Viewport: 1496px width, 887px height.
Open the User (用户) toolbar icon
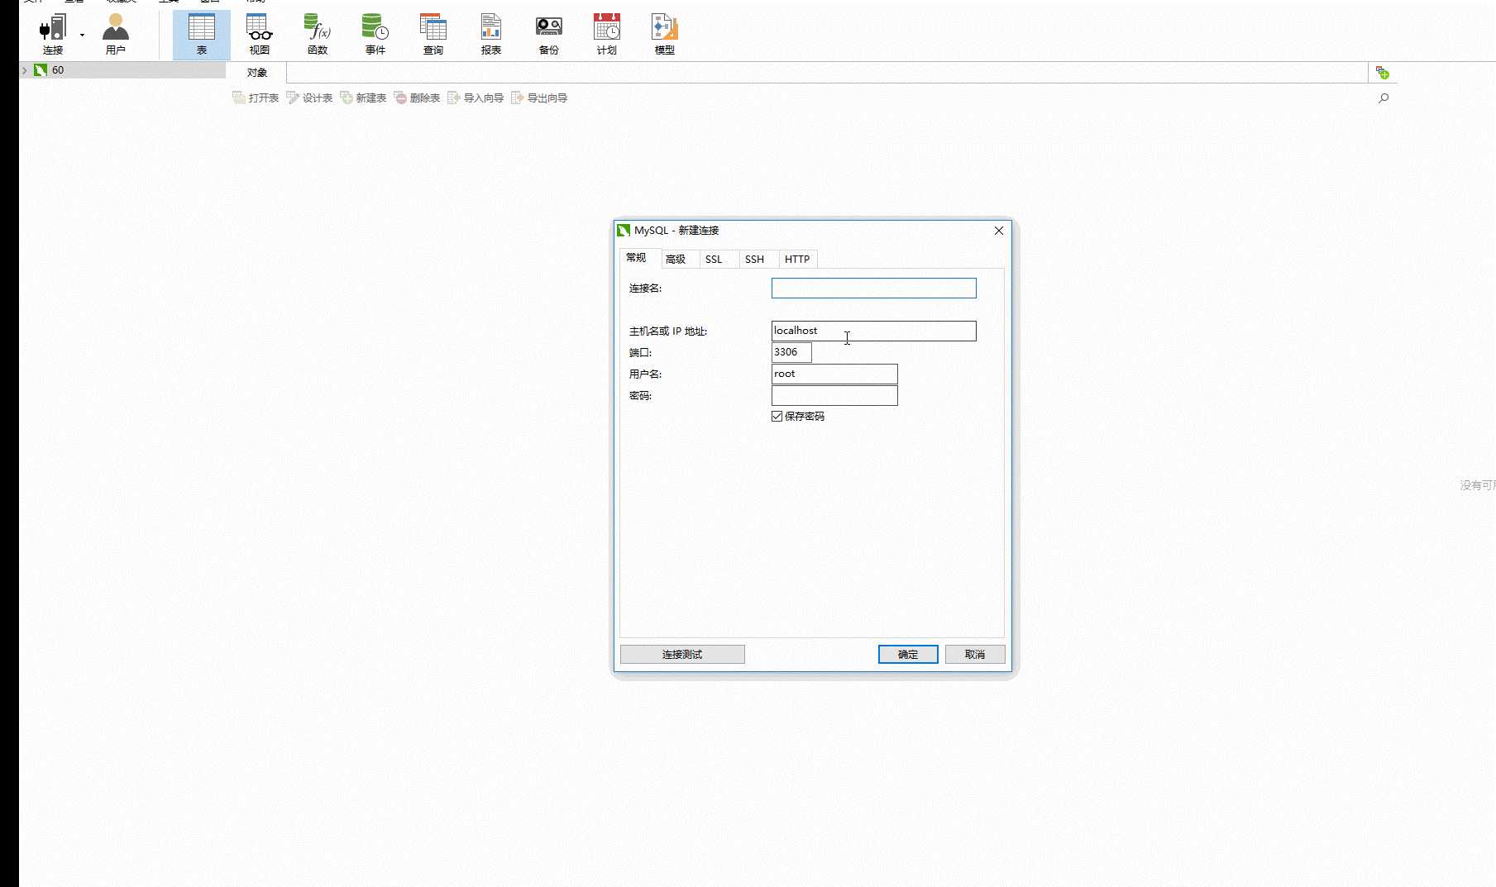click(x=115, y=35)
